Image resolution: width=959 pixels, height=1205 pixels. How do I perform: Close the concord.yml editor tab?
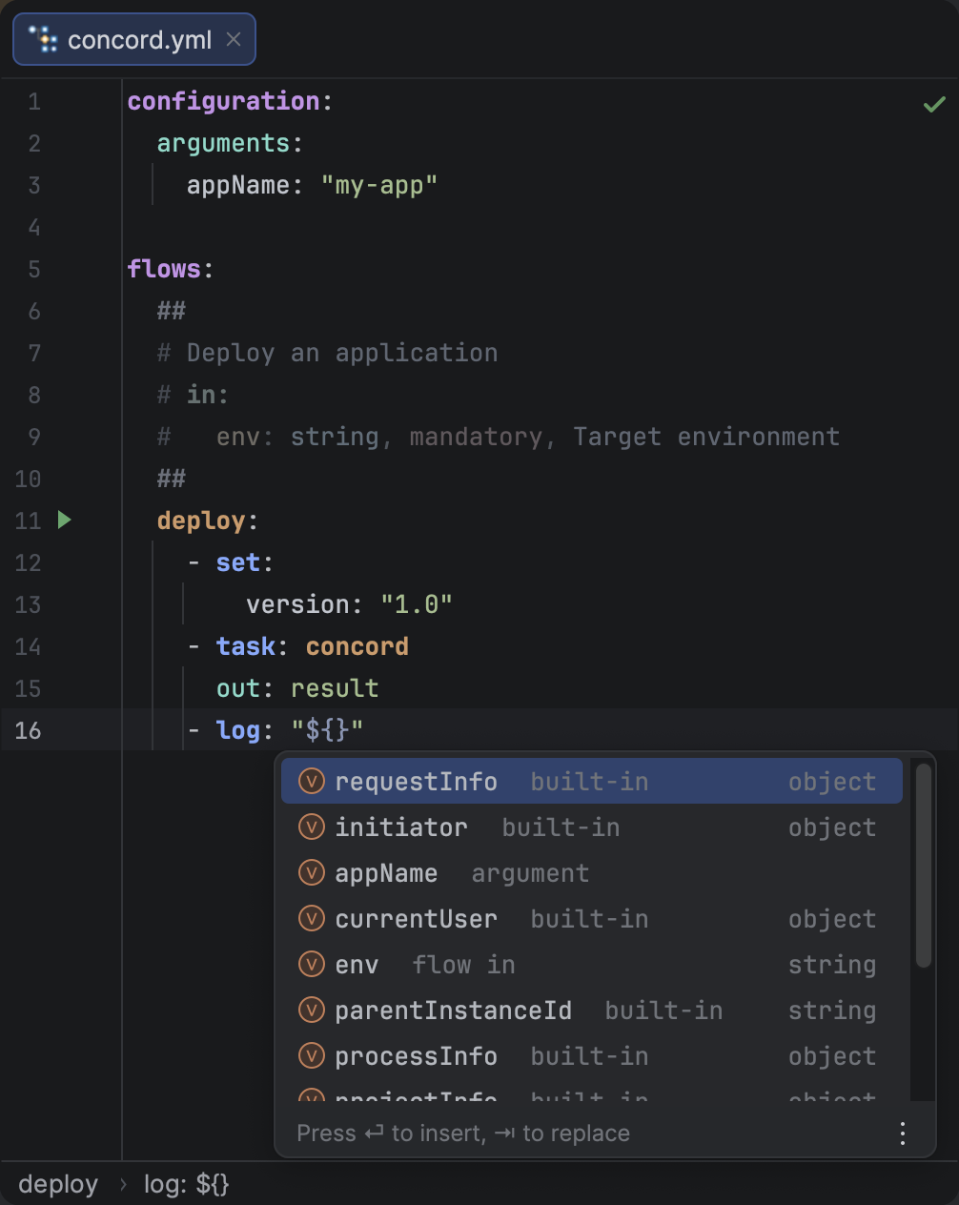(x=234, y=39)
